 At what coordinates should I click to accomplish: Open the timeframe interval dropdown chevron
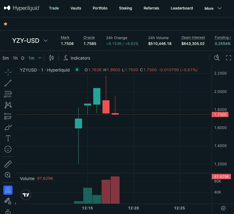click(x=40, y=58)
